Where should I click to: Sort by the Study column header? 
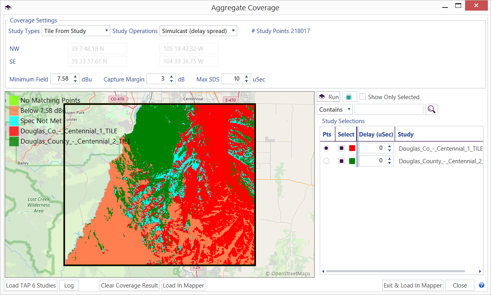[x=405, y=135]
